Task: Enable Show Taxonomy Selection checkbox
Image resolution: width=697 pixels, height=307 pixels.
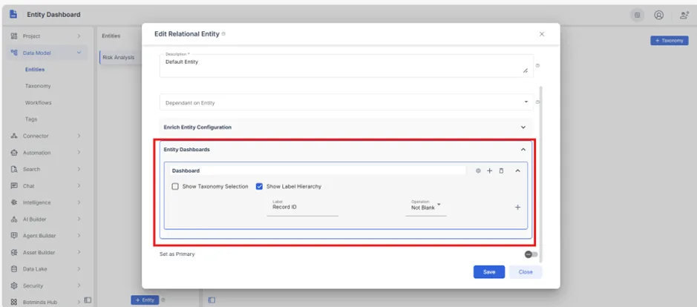Action: click(x=175, y=187)
